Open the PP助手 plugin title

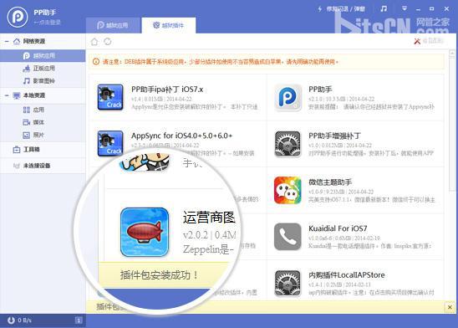pos(320,90)
